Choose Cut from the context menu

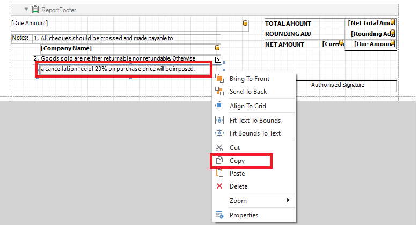[254, 148]
